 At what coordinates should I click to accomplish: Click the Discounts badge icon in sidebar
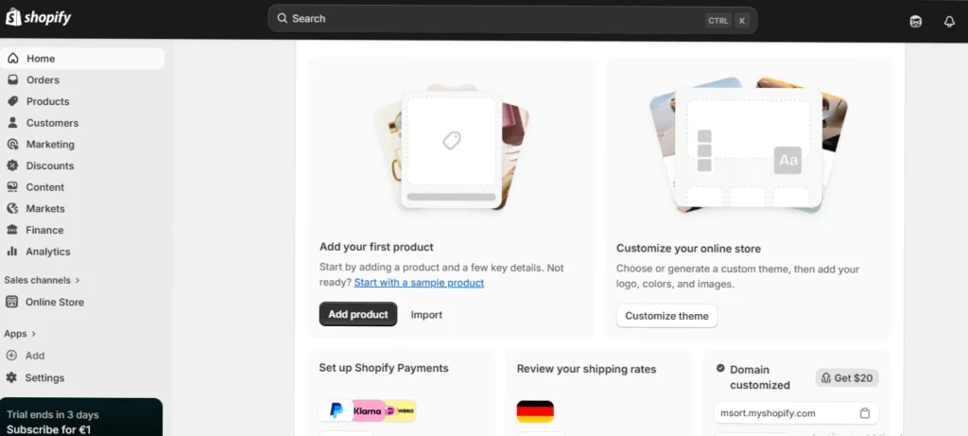12,166
